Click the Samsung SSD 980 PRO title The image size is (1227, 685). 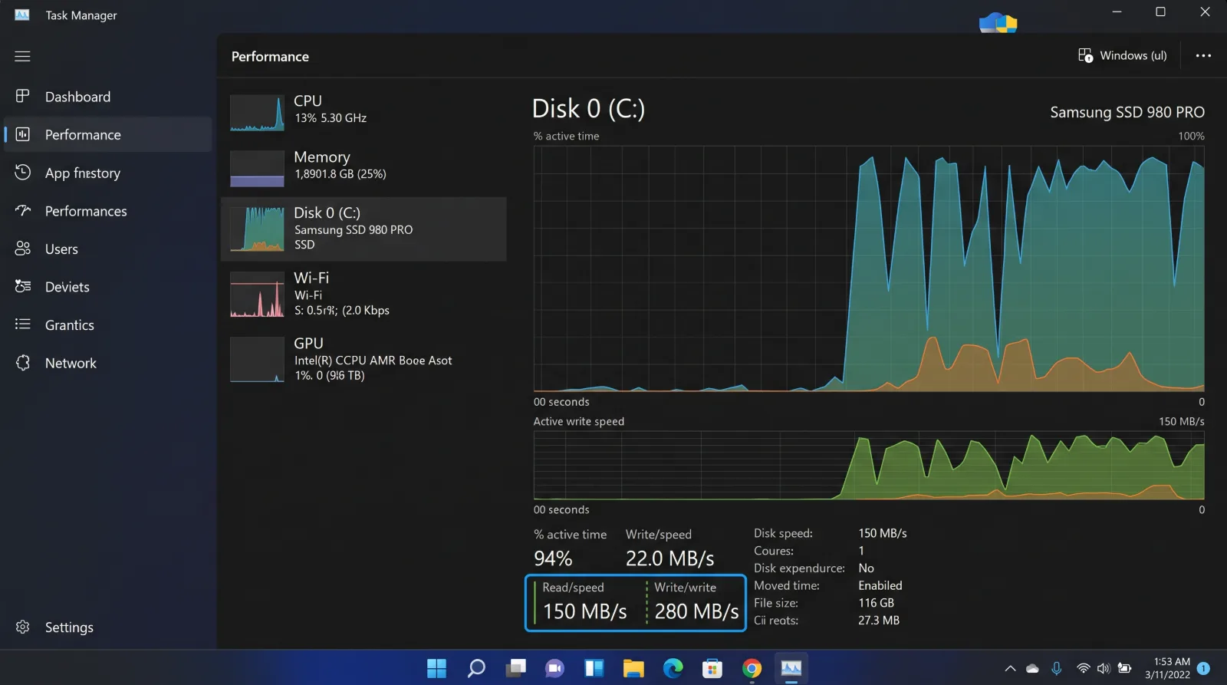[x=1127, y=112]
